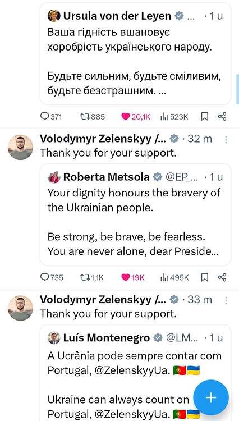Unlike the tweet with 20,1K likes
This screenshot has width=239, height=421.
[x=136, y=117]
